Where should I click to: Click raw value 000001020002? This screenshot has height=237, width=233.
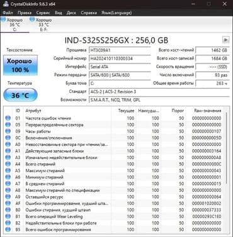pos(207,203)
